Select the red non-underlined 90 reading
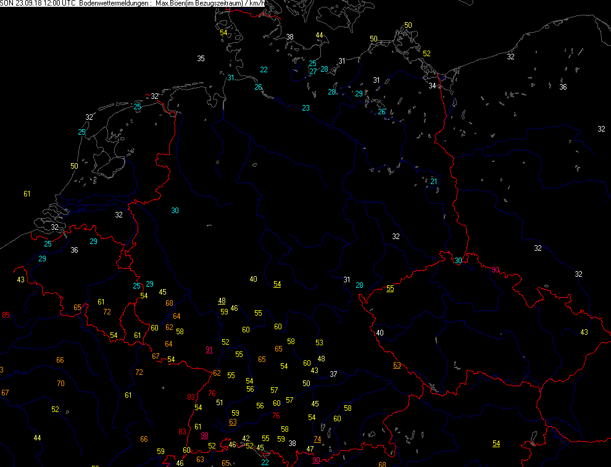The height and width of the screenshot is (467, 611). point(495,270)
